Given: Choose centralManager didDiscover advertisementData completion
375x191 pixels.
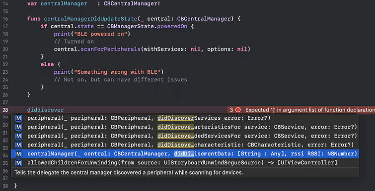Looking at the screenshot, I should (x=185, y=154).
